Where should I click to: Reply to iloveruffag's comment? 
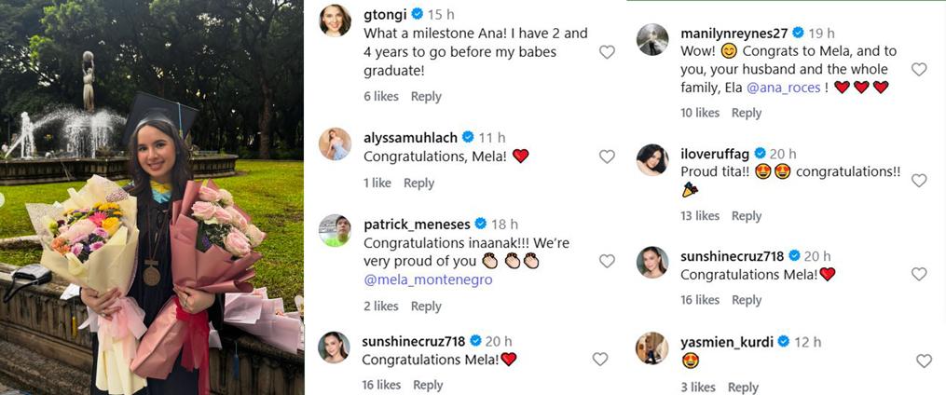click(747, 216)
